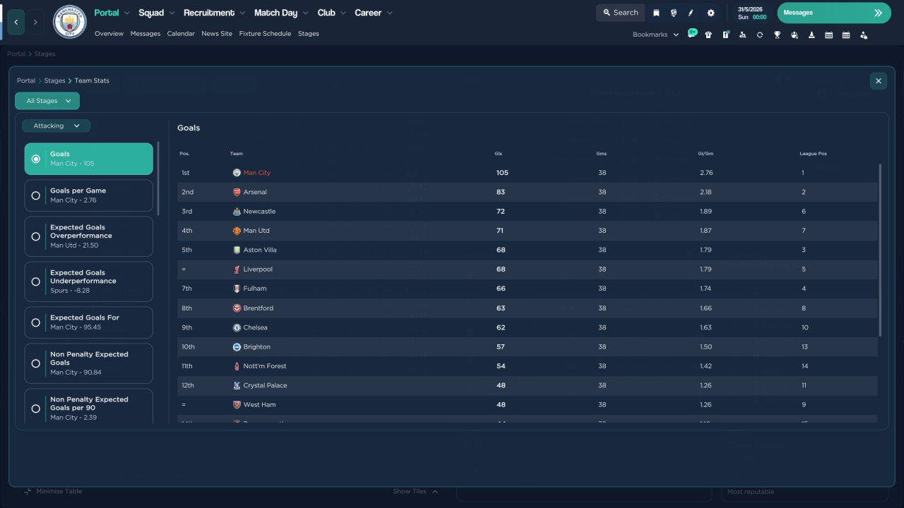Image resolution: width=904 pixels, height=508 pixels.
Task: Open the Attacking category dropdown
Action: pyautogui.click(x=56, y=126)
